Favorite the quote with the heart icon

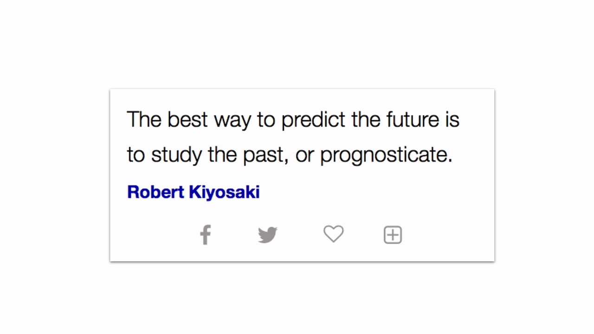coord(334,234)
